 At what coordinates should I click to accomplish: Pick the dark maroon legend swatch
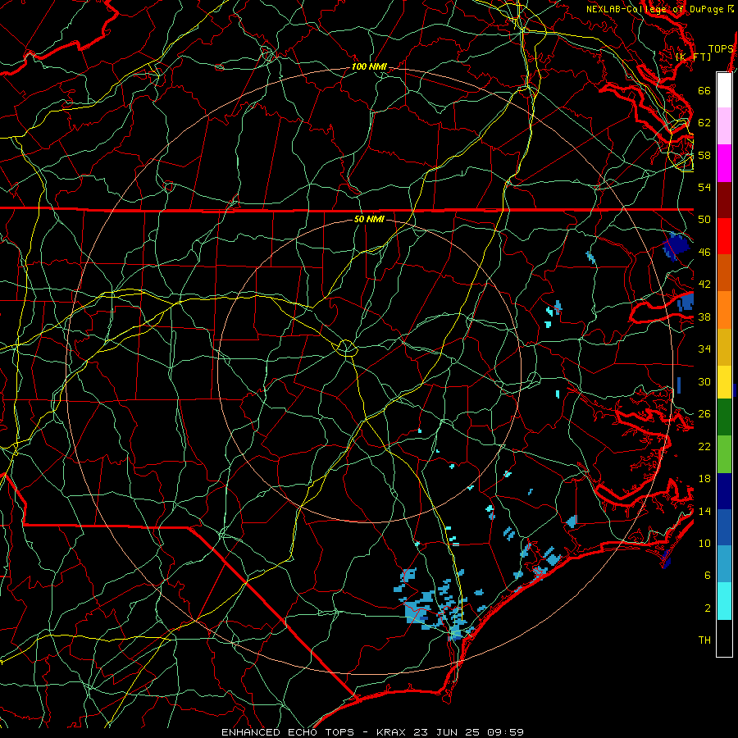point(724,200)
